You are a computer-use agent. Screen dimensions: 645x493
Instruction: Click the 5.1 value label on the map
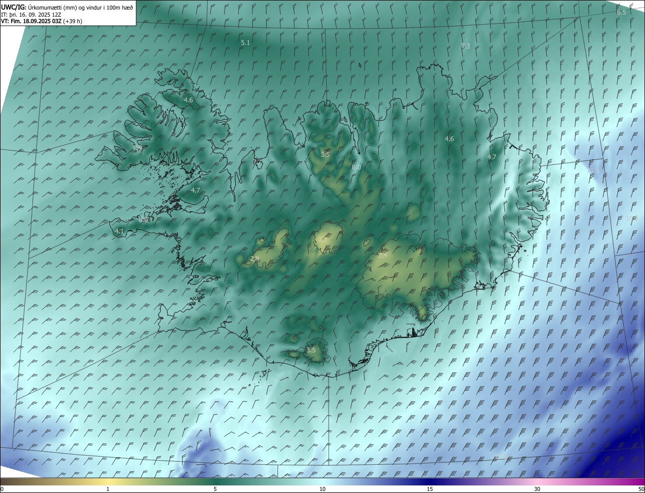[x=245, y=43]
